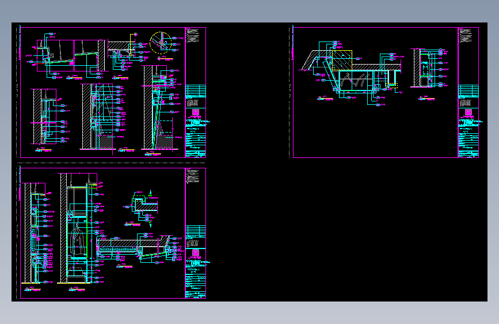Select the drawing sheet with the sloped ceiling section
Image resolution: width=499 pixels, height=324 pixels.
(x=386, y=92)
